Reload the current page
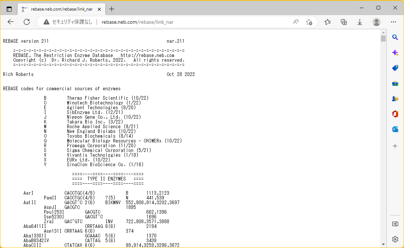This screenshot has height=248, width=404. click(27, 22)
